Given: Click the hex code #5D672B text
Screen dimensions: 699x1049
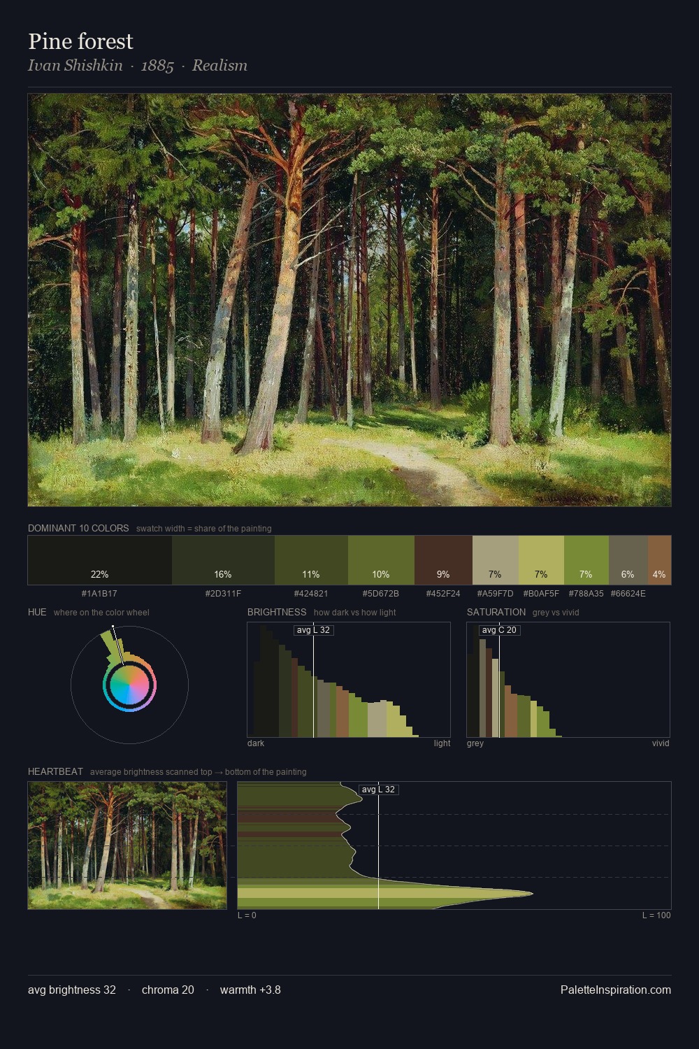Looking at the screenshot, I should pyautogui.click(x=381, y=594).
